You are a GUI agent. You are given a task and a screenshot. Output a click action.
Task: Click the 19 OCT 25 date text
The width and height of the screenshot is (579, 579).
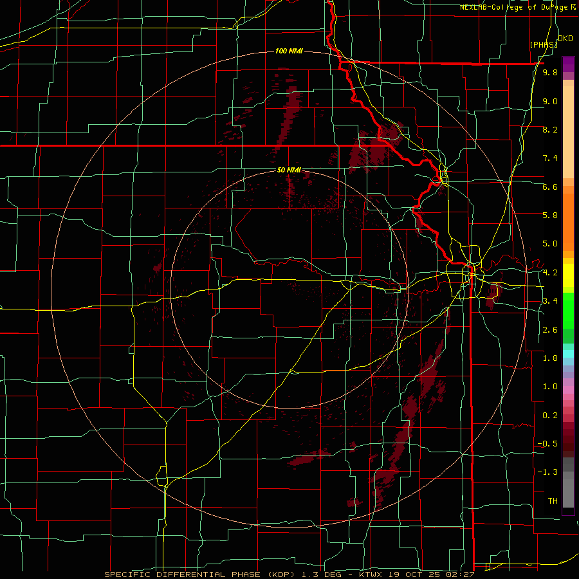click(415, 574)
